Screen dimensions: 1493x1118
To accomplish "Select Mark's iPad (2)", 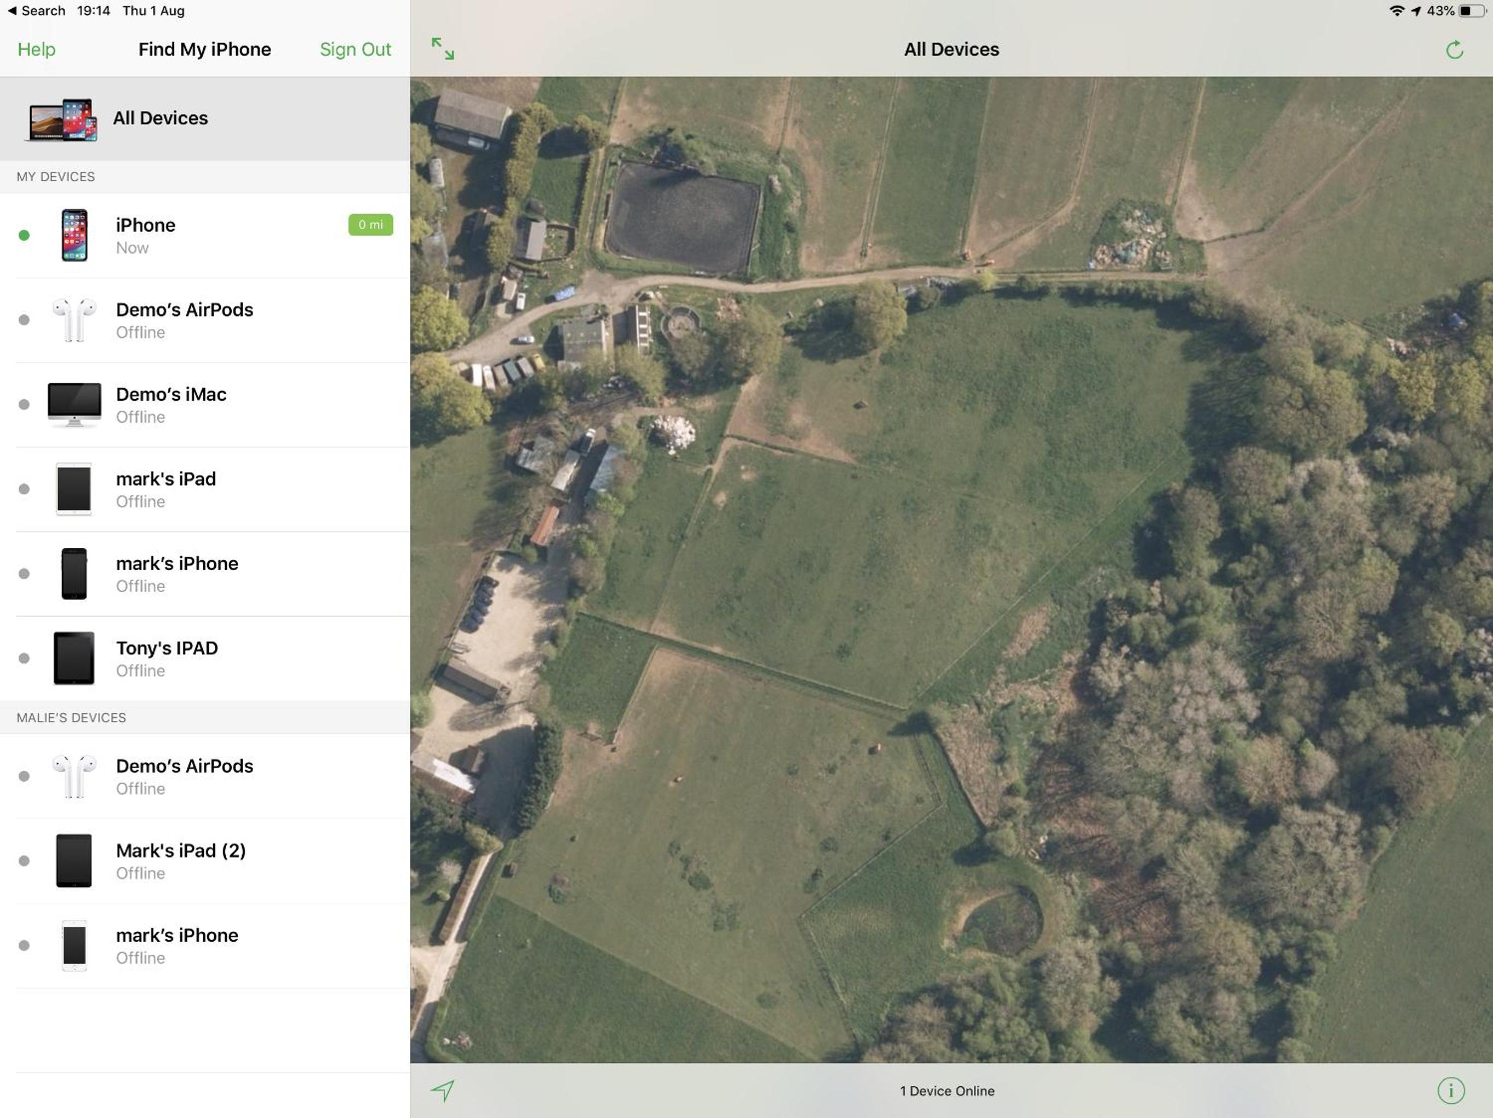I will (205, 861).
